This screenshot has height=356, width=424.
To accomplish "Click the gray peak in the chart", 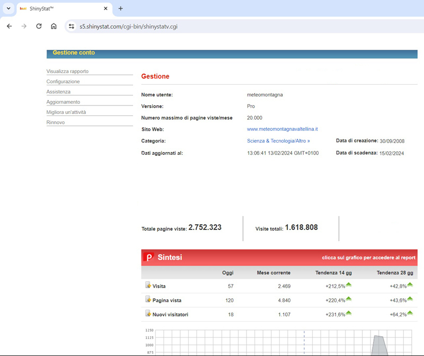I will 379,345.
